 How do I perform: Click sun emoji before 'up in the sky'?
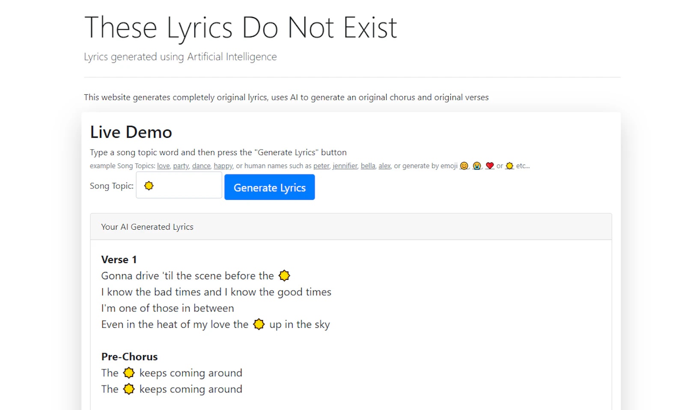259,324
